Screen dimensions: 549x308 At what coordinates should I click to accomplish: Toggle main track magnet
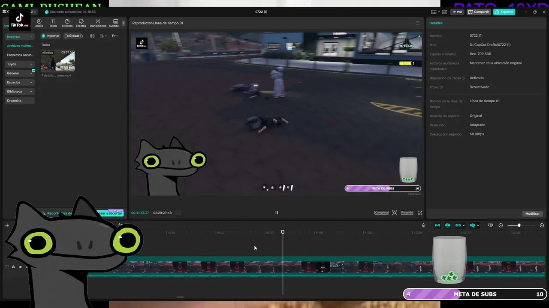click(437, 225)
